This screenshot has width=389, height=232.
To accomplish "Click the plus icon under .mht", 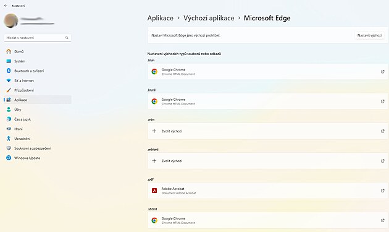I will coord(154,131).
